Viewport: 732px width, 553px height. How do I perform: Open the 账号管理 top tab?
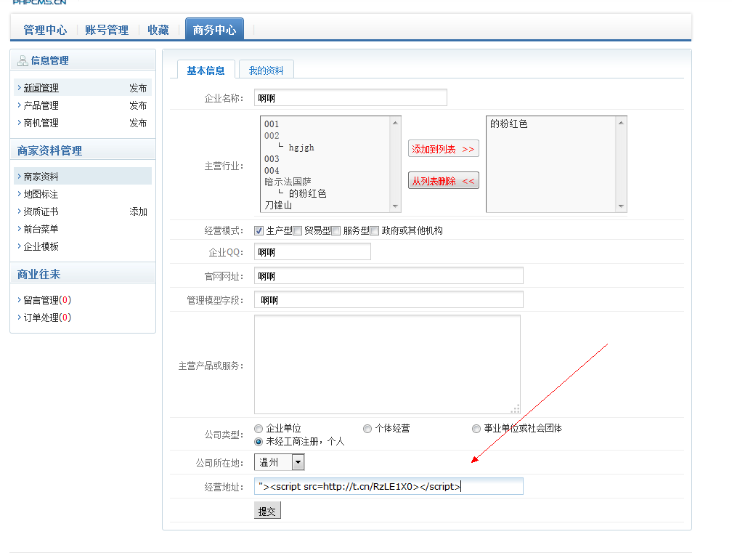(107, 30)
